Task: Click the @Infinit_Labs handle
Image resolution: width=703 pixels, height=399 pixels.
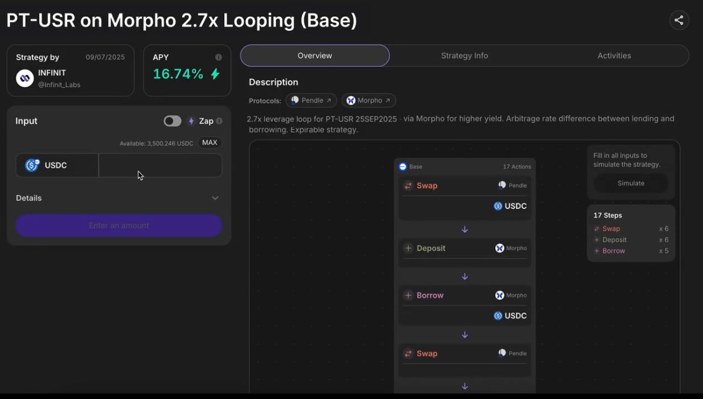Action: point(59,85)
